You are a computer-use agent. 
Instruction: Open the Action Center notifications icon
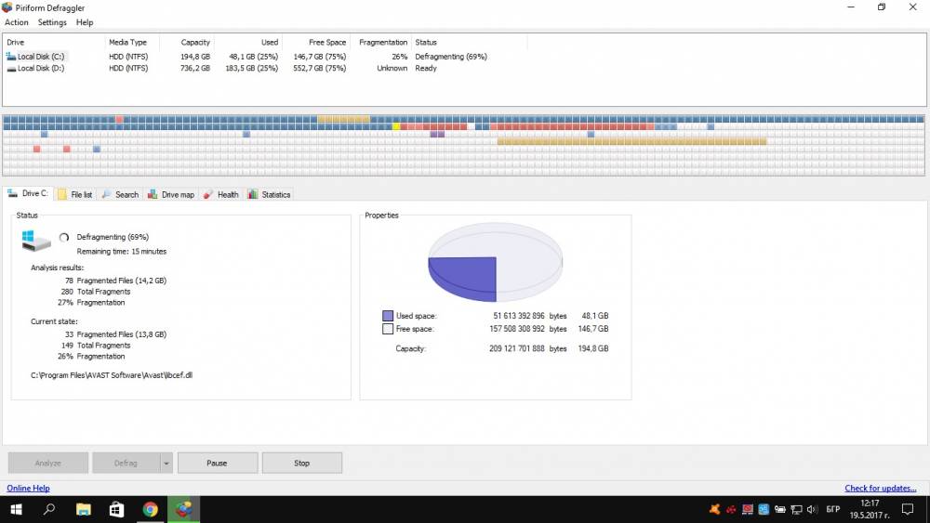pos(908,509)
